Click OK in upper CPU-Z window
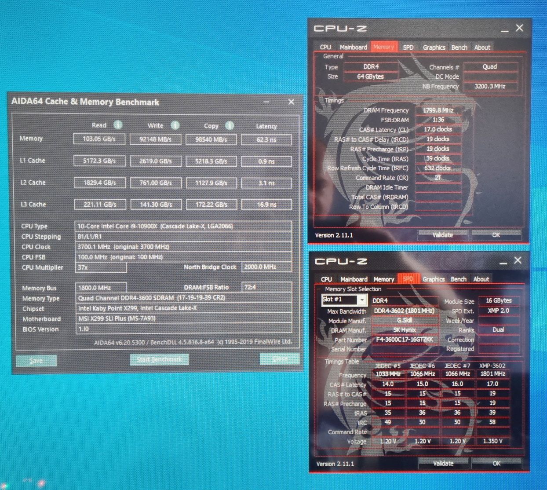The height and width of the screenshot is (490, 547). pyautogui.click(x=496, y=235)
